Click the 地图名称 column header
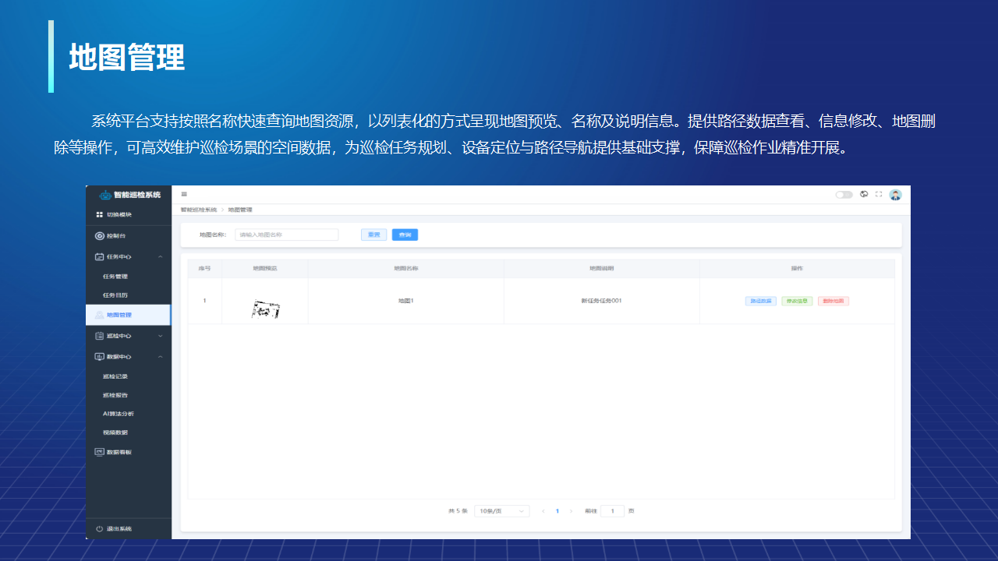Screen dimensions: 998x561 [x=406, y=268]
